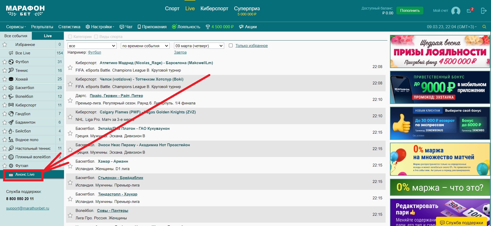
Task: Open the '0% маржа – что это?' banner
Action: point(440,188)
